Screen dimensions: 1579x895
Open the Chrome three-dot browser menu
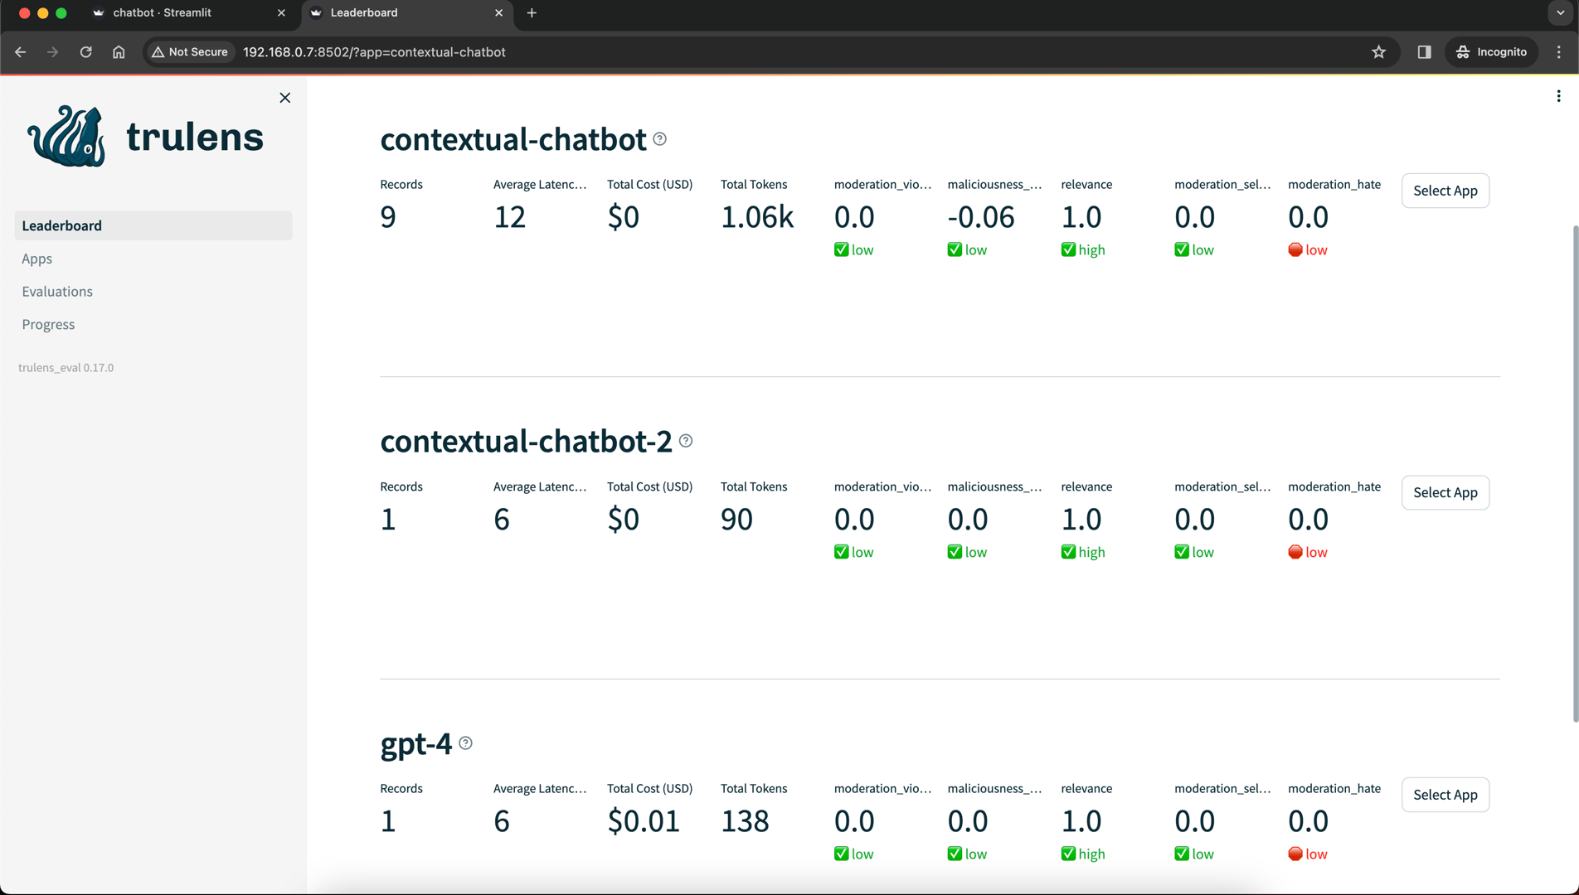pyautogui.click(x=1559, y=52)
